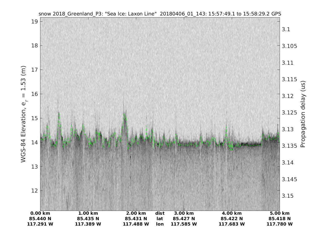This screenshot has width=309, height=232.
Task: Click the '3.00 km' distance tick label
Action: (184, 213)
